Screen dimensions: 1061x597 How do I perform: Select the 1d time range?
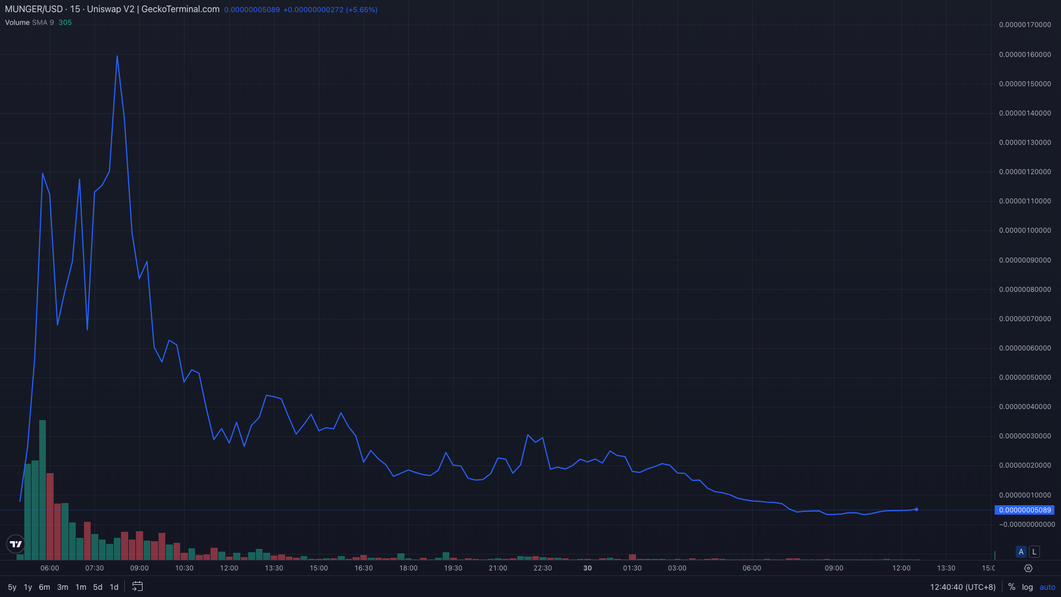pyautogui.click(x=114, y=587)
